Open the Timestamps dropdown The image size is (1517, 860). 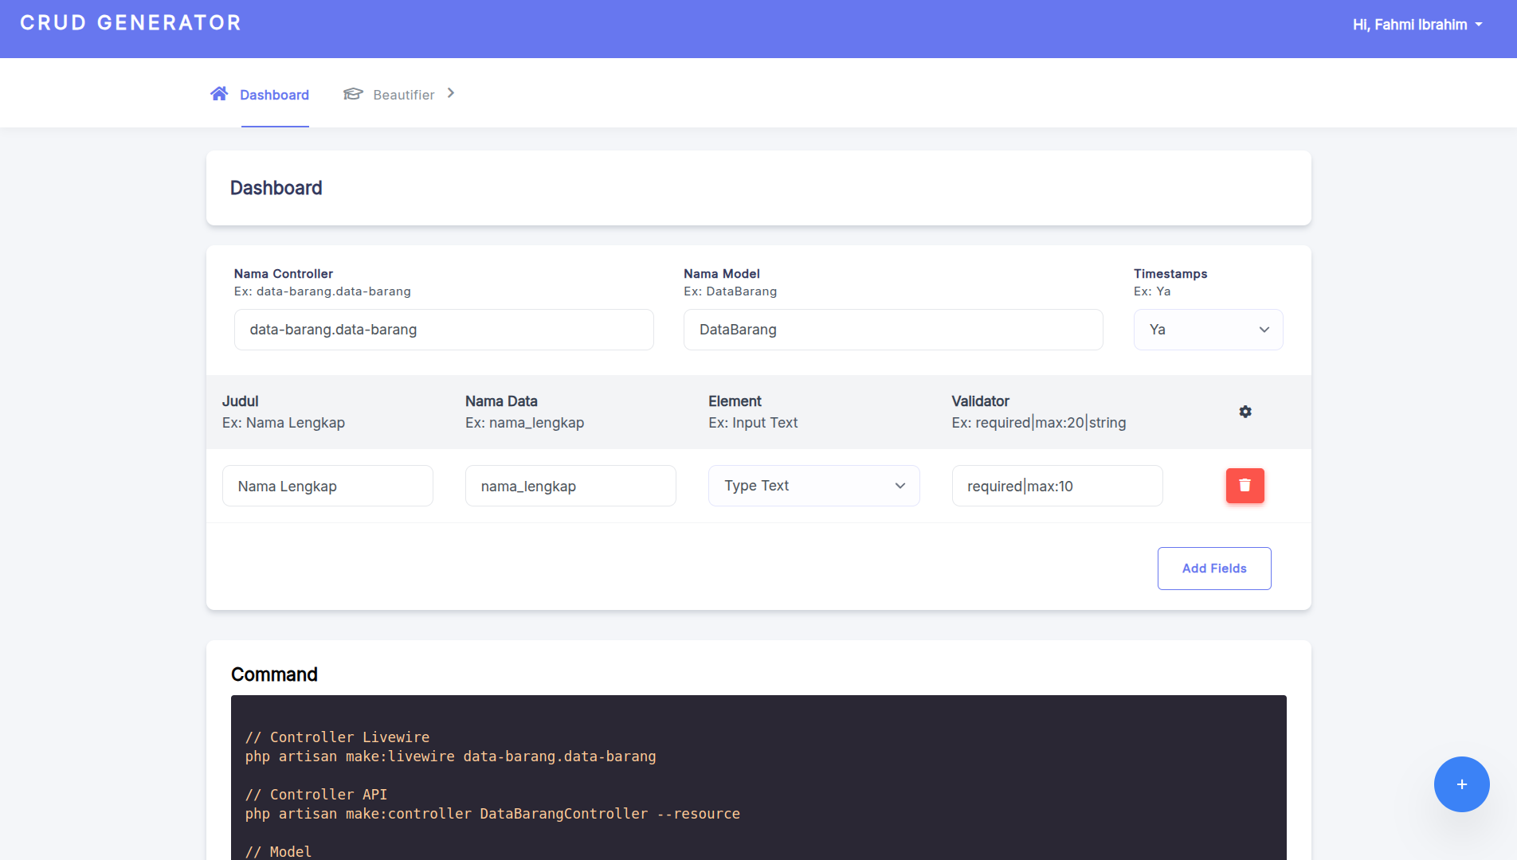1208,330
